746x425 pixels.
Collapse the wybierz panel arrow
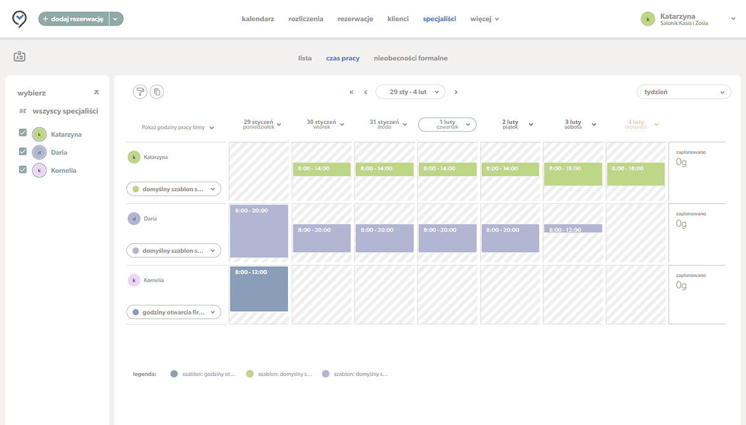click(x=97, y=93)
